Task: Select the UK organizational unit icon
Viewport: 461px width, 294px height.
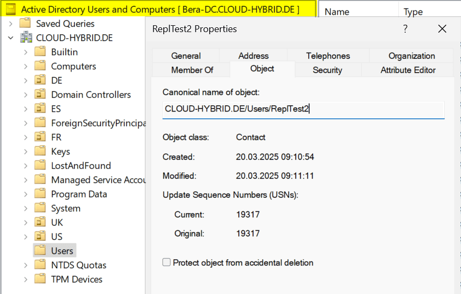Action: point(40,222)
